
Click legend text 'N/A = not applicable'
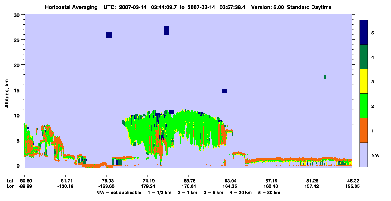119,193
